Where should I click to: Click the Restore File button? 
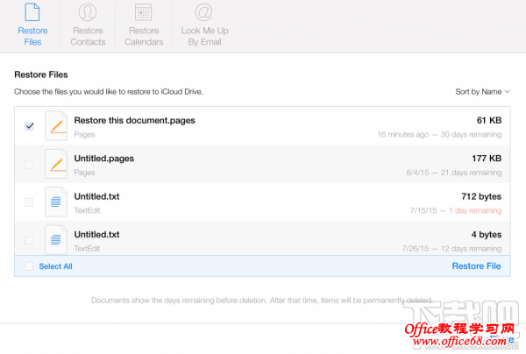point(476,266)
